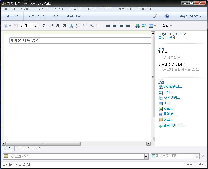Click the toolbar insert hyperlink icon

tap(138, 26)
